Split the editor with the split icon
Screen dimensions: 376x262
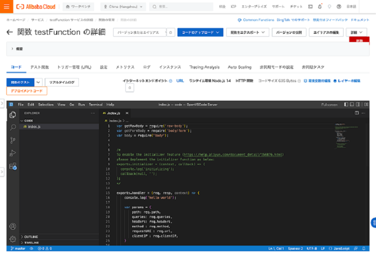357,113
